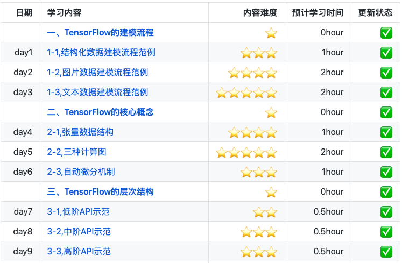The height and width of the screenshot is (263, 402).
Task: Click 2hour in the day3 row
Action: (x=332, y=93)
